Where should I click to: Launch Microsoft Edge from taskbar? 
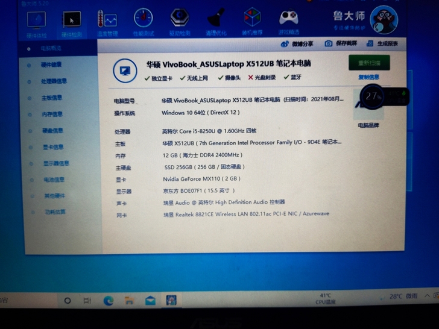109,301
